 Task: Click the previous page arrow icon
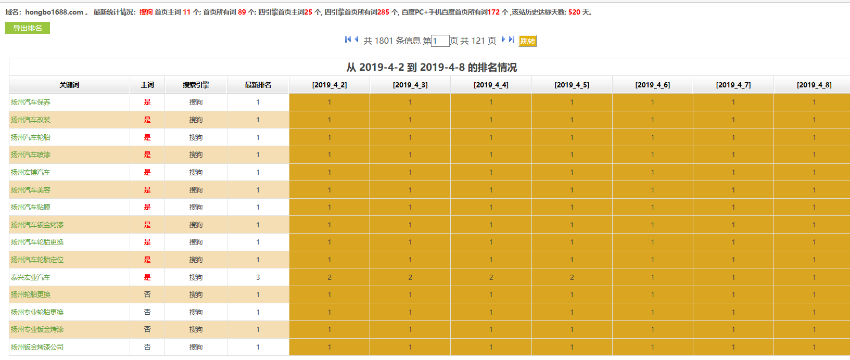pos(357,40)
